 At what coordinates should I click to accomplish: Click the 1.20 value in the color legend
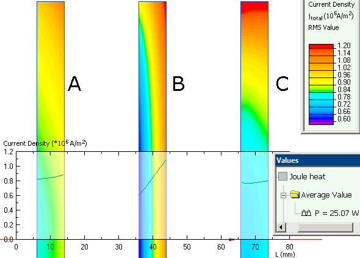[x=344, y=46]
